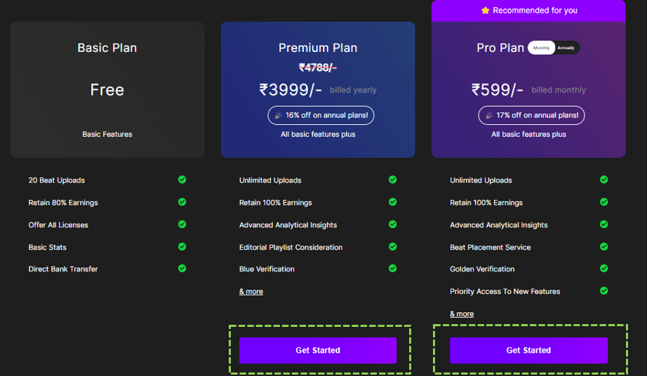
Task: Expand '& more' under Pro Plan features
Action: tap(462, 314)
